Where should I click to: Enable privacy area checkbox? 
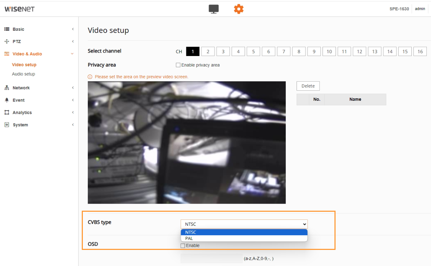tap(178, 65)
